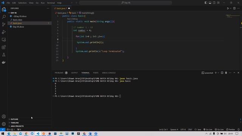Open the Testing flask view

(x=4, y=55)
